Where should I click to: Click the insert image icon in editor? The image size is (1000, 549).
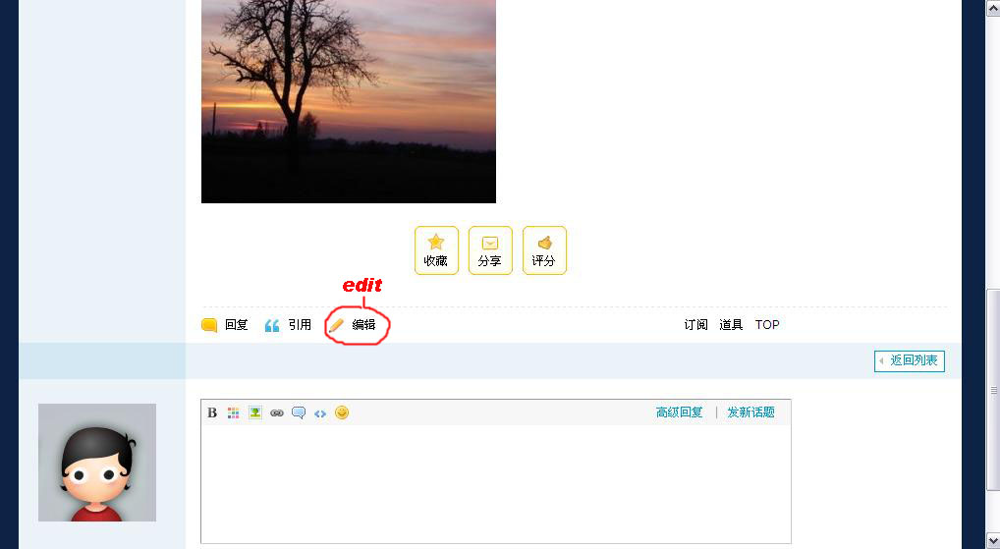pyautogui.click(x=255, y=412)
